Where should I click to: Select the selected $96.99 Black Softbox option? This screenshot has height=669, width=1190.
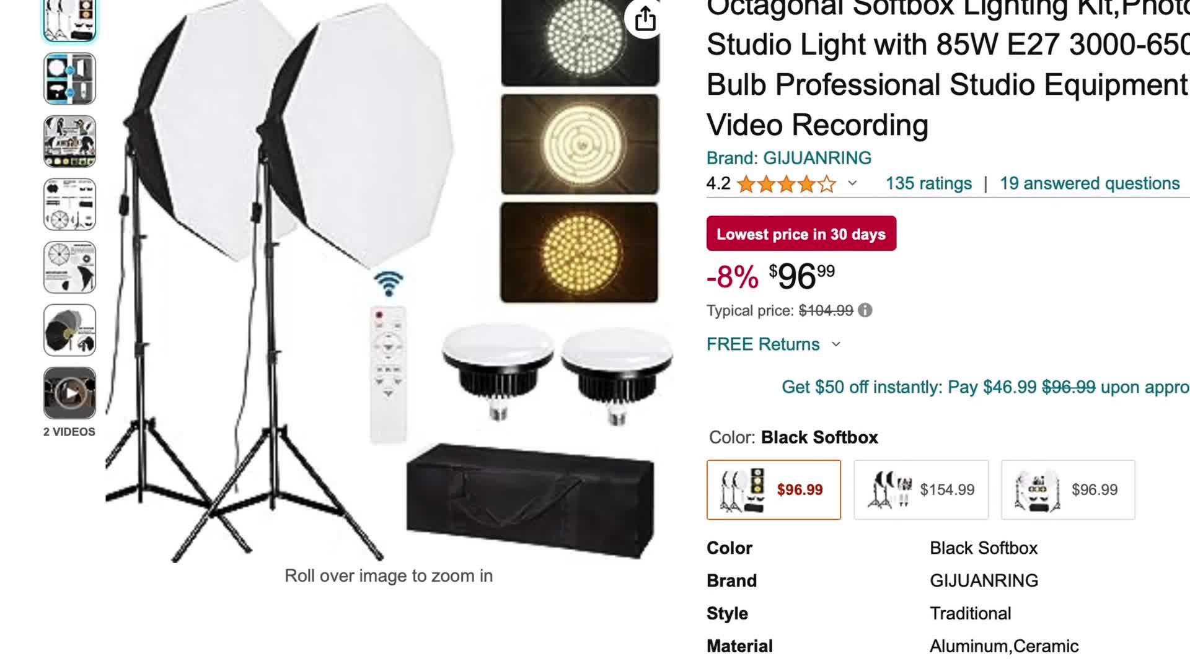pos(773,490)
